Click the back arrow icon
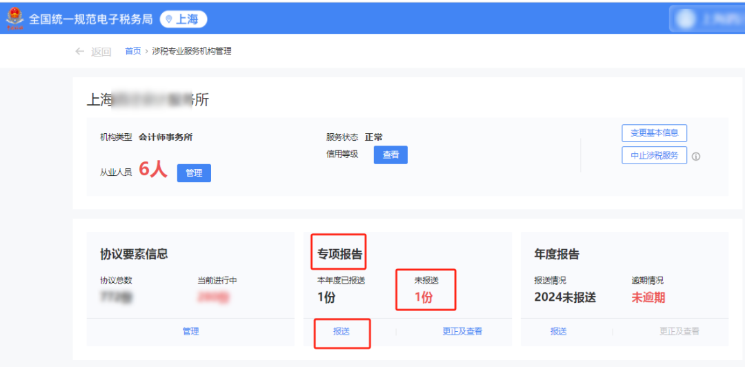Image resolution: width=745 pixels, height=367 pixels. point(80,52)
